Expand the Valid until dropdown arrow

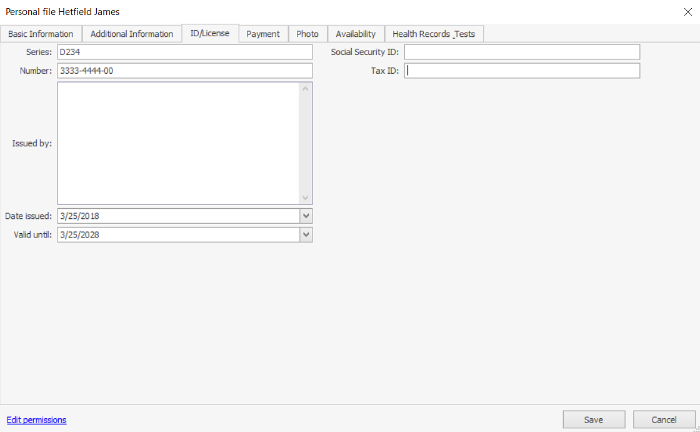[x=306, y=234]
